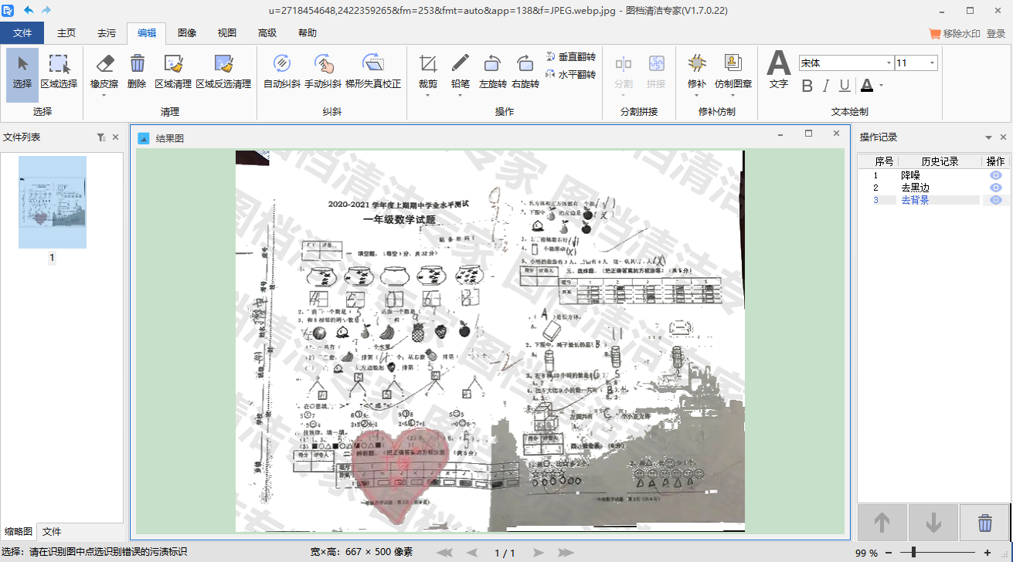Viewport: 1013px width, 562px height.
Task: Open the 仿制图章 clone stamp tool
Action: coord(733,74)
